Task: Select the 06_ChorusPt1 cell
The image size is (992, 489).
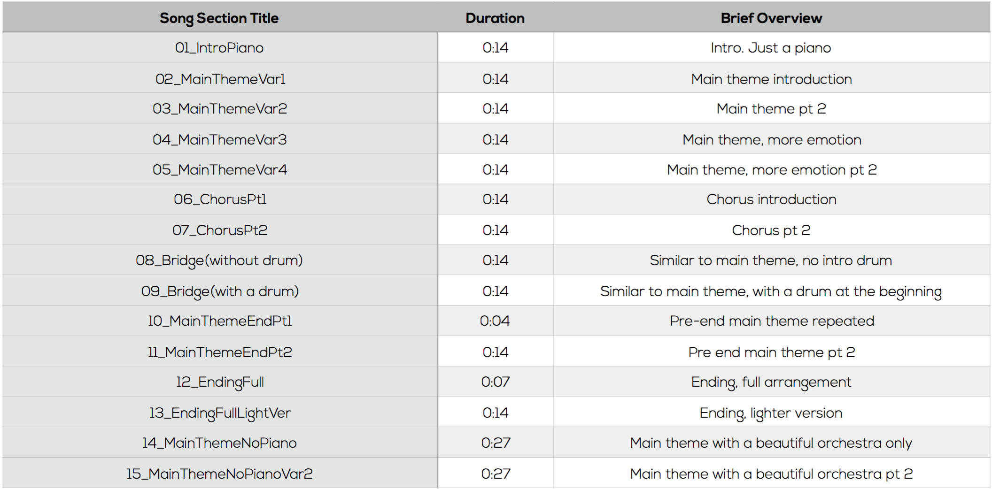Action: (x=220, y=199)
